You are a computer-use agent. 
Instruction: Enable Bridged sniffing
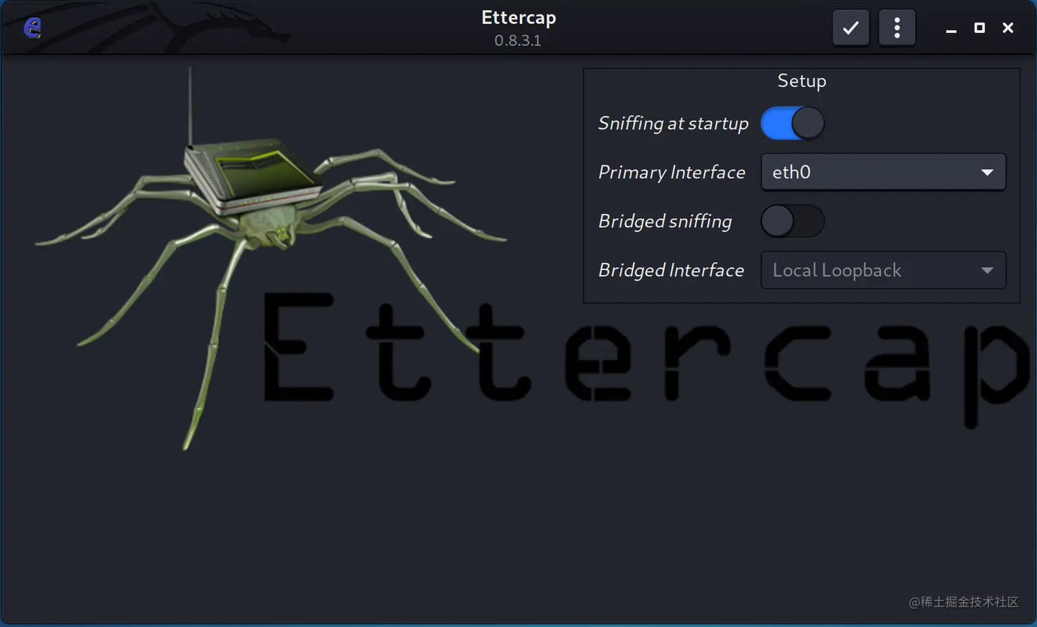pos(792,221)
